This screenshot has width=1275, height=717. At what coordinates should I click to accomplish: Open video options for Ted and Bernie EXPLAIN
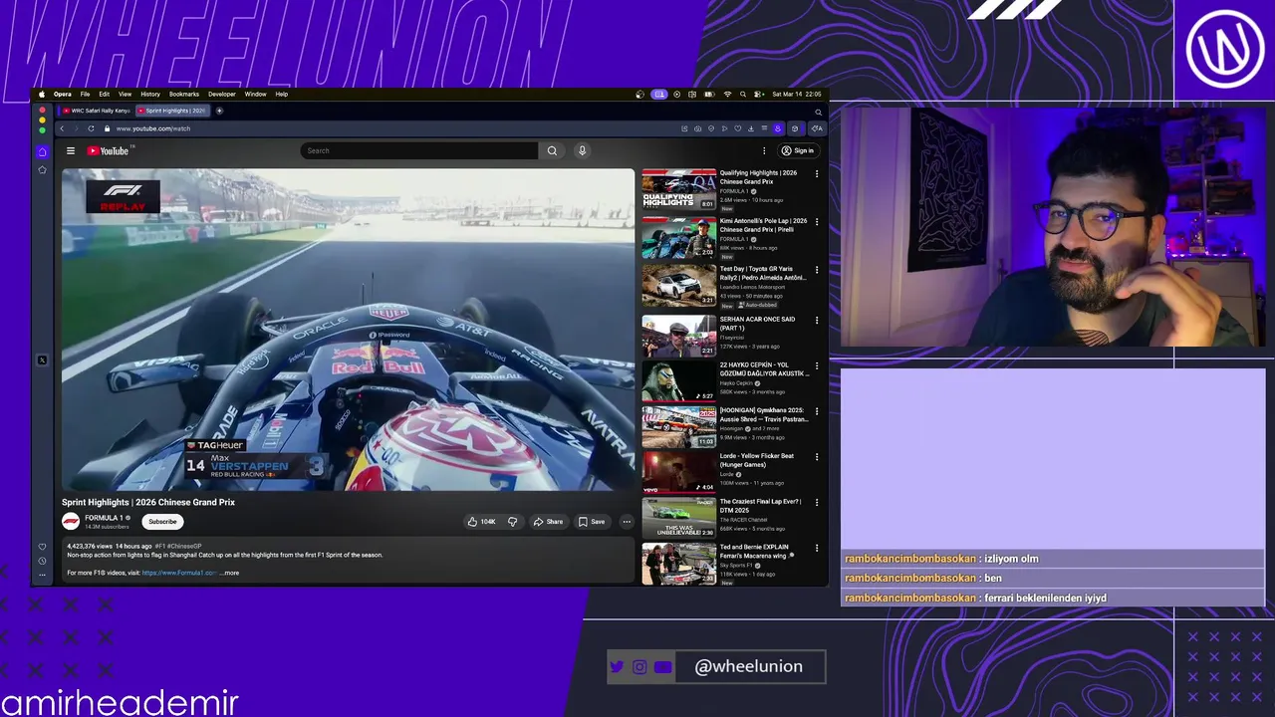tap(817, 549)
